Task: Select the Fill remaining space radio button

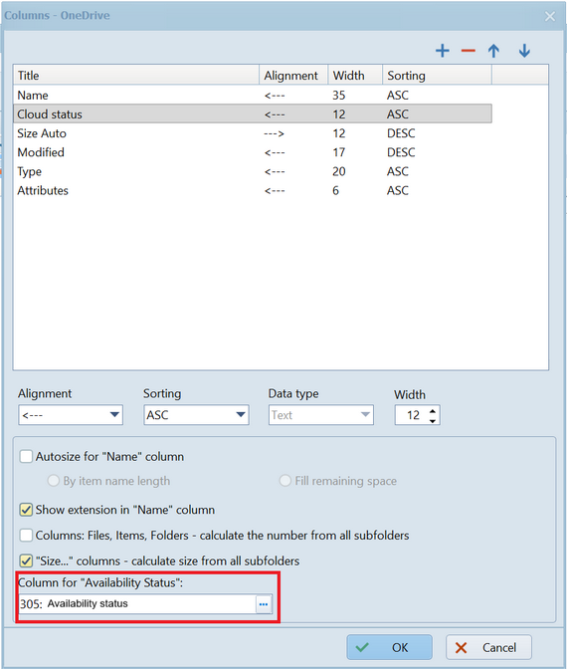Action: click(x=284, y=481)
